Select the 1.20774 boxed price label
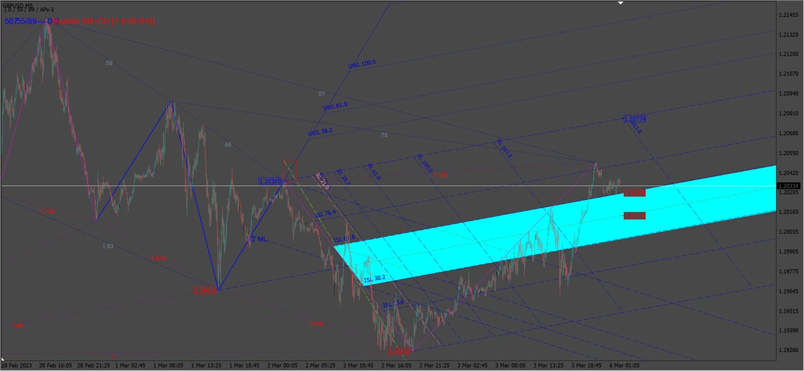The image size is (804, 371). (635, 119)
